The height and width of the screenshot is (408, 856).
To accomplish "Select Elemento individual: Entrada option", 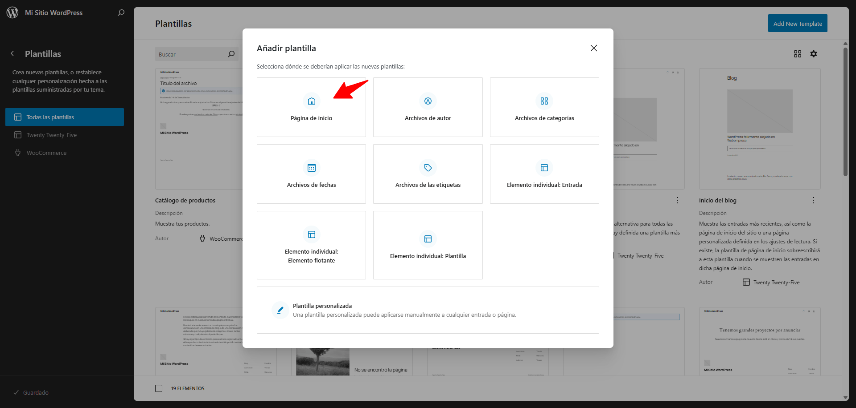I will (x=544, y=174).
